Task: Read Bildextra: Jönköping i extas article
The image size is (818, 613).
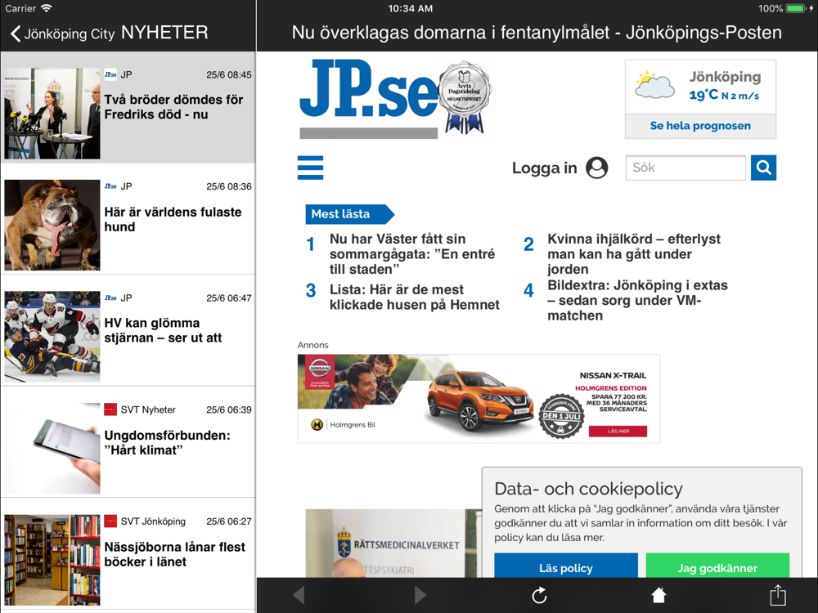Action: [x=637, y=300]
